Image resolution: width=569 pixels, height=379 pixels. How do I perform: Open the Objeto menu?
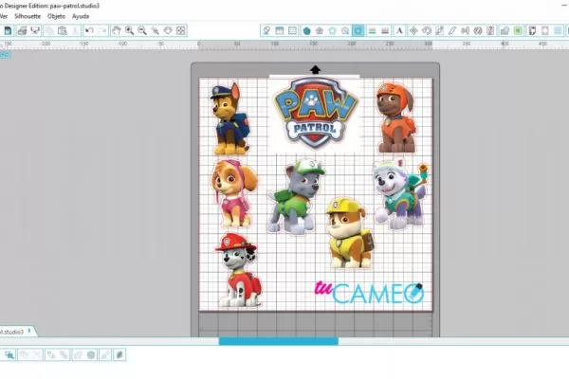pyautogui.click(x=56, y=16)
